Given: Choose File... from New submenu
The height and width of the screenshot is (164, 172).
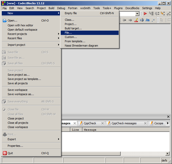Looking at the screenshot, I should [68, 33].
